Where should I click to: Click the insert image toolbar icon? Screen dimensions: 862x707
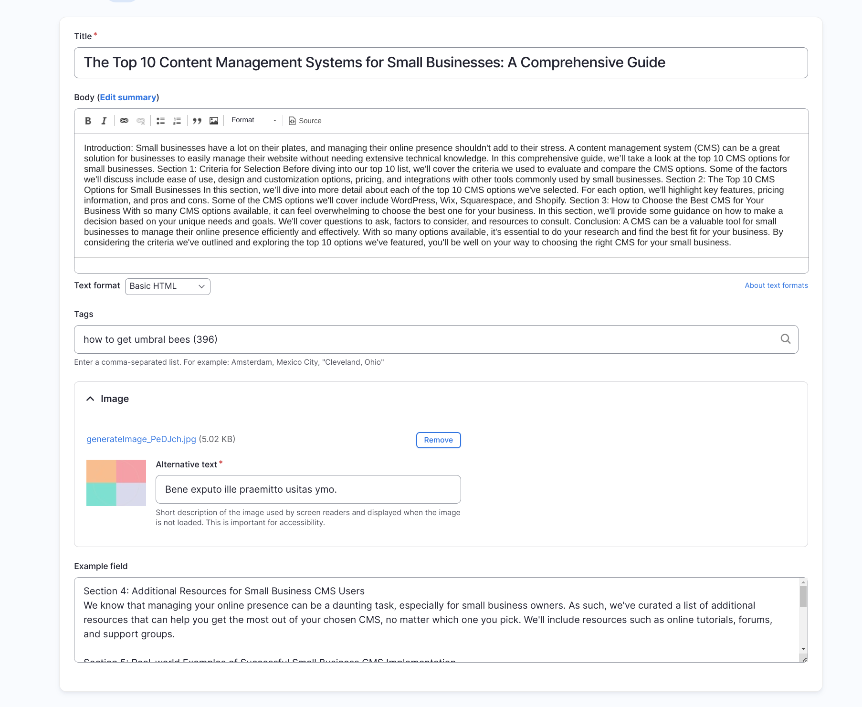point(214,121)
